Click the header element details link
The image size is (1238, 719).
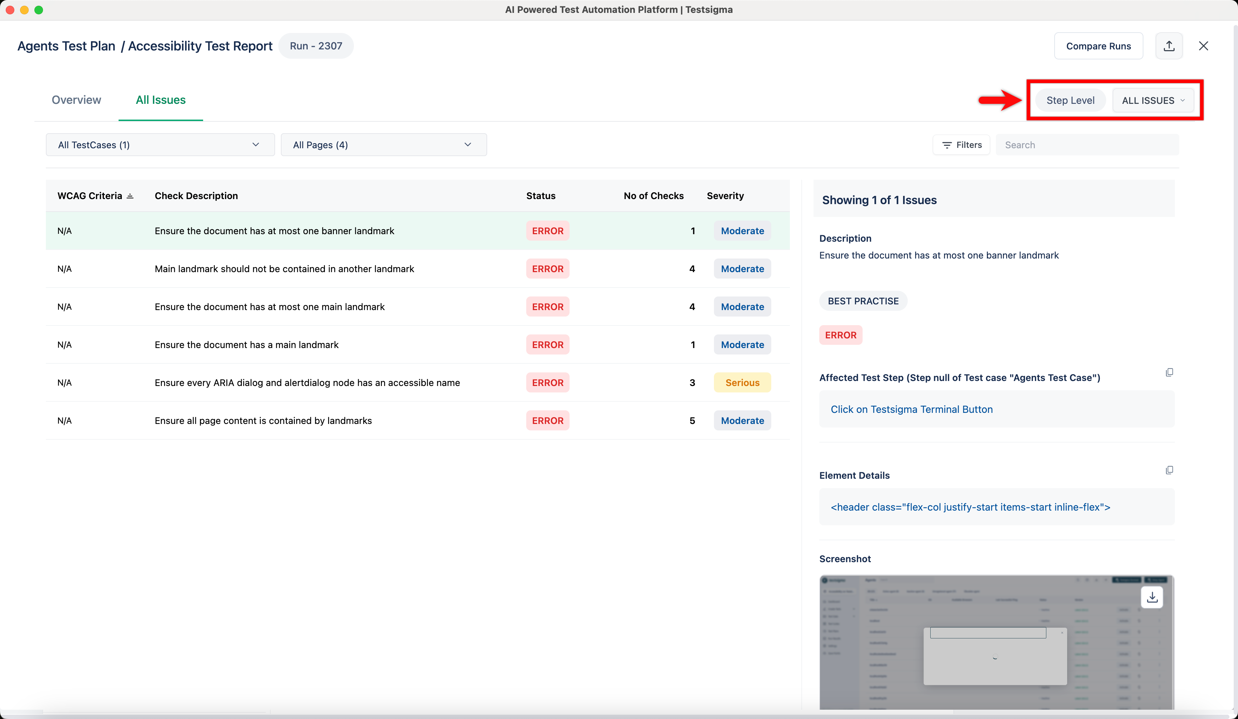970,507
